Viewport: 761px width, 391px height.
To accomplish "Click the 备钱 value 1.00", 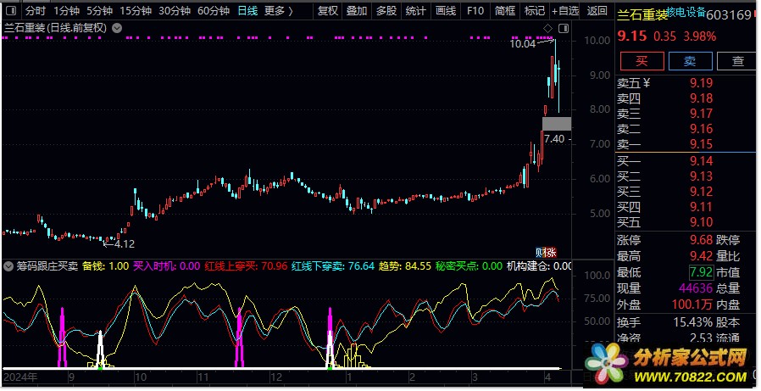I will tap(119, 266).
